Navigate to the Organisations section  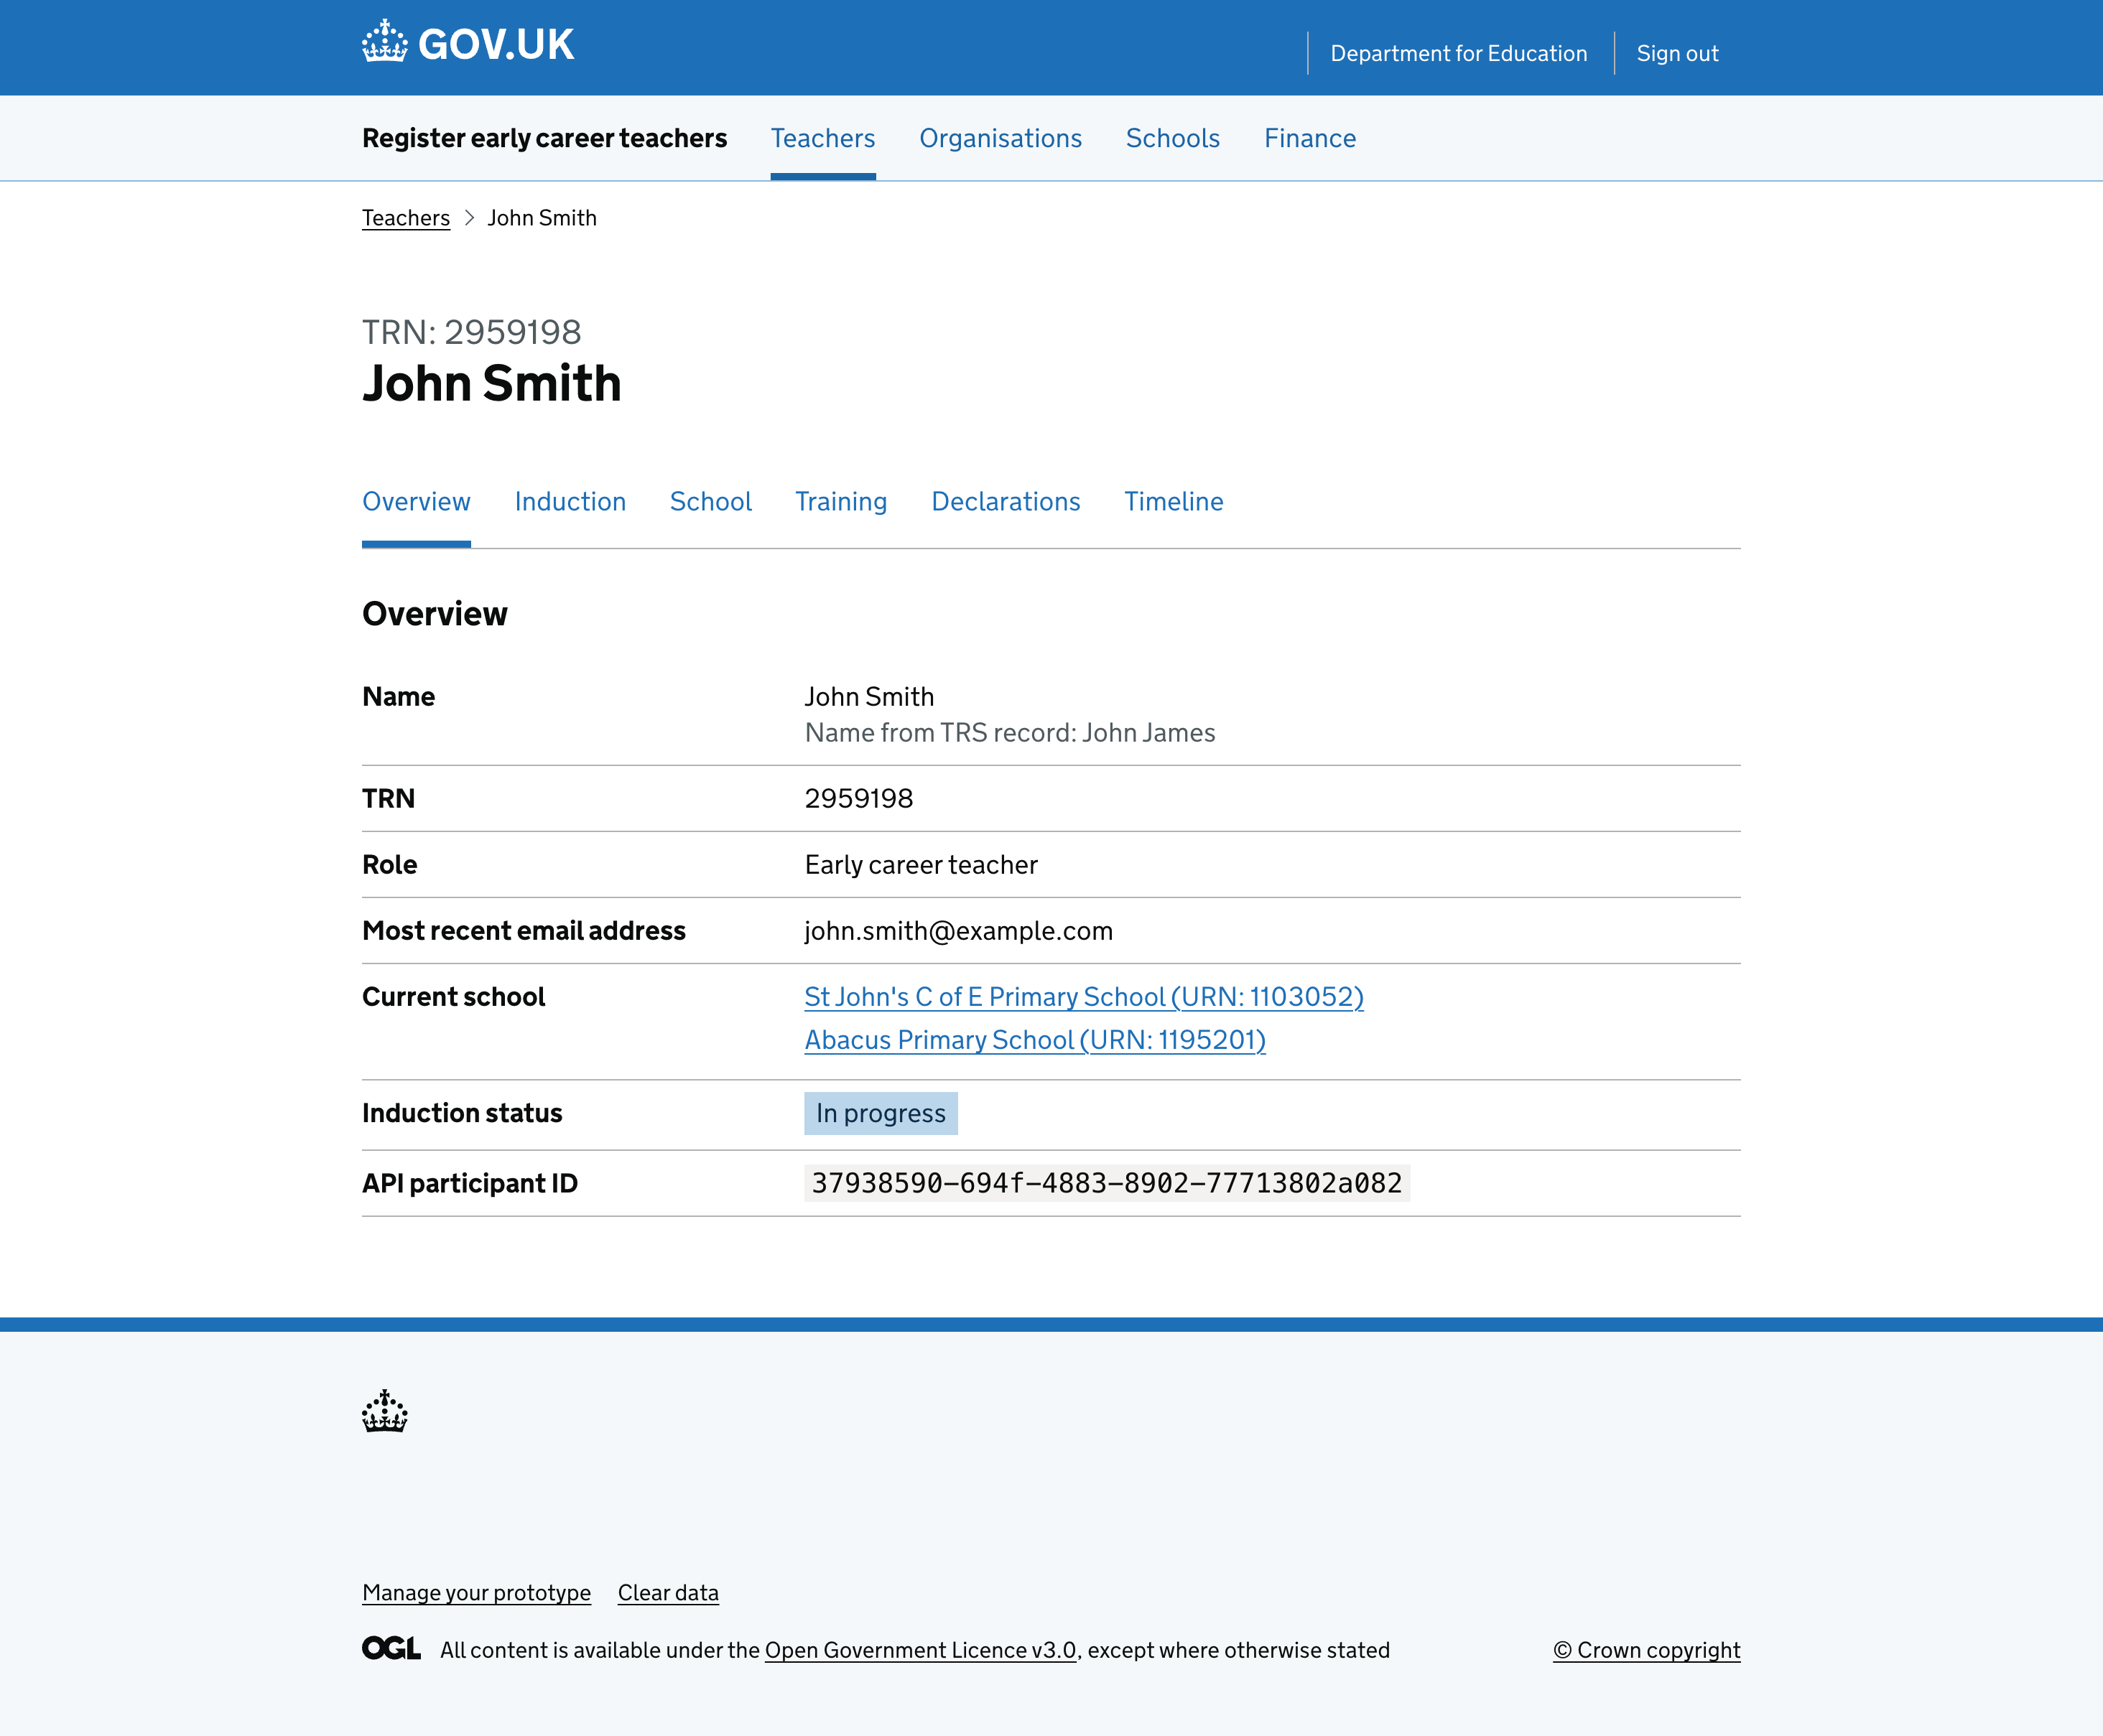1001,138
